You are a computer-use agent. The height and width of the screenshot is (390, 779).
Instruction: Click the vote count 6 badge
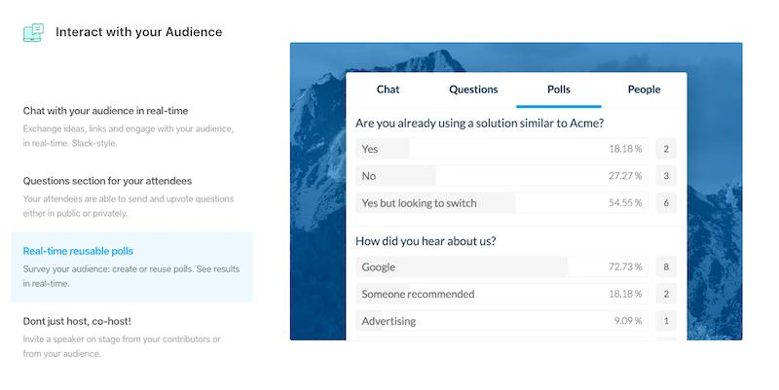tap(666, 203)
